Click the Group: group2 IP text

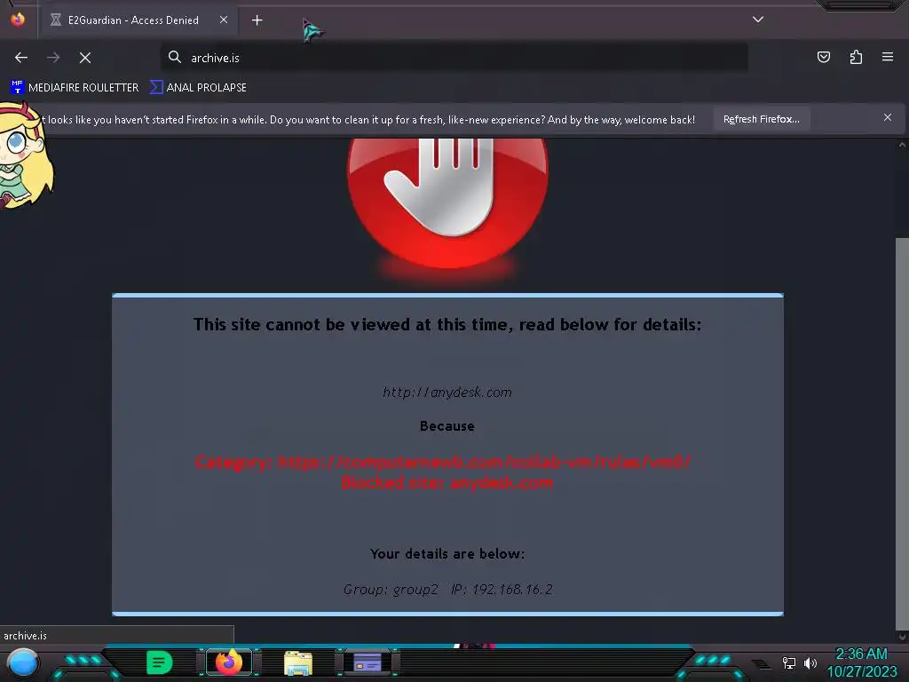[447, 590]
